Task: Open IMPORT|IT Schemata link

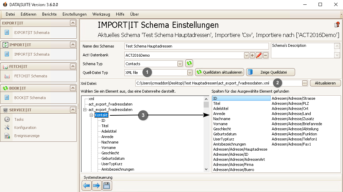Action: pos(32,54)
